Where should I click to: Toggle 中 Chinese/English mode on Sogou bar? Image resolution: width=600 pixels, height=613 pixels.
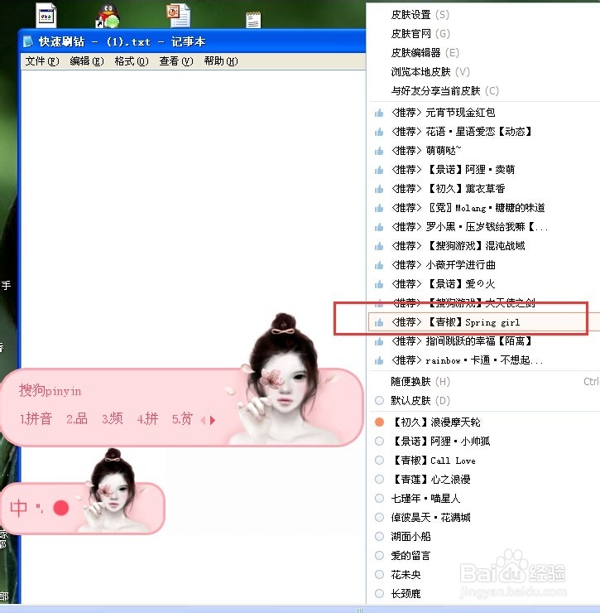click(18, 509)
